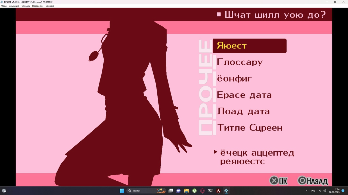The height and width of the screenshot is (195, 348).
Task: Click the ёчецк аццептед реяюестс hint text
Action: (257, 157)
